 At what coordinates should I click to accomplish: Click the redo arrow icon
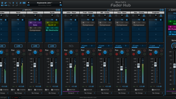[x=9, y=3]
